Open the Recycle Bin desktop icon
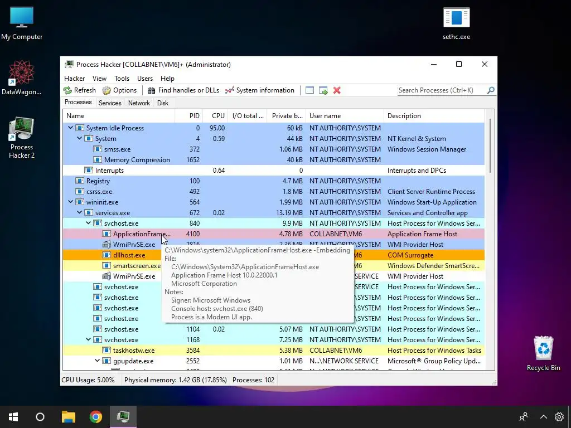This screenshot has width=571, height=428. pyautogui.click(x=543, y=353)
